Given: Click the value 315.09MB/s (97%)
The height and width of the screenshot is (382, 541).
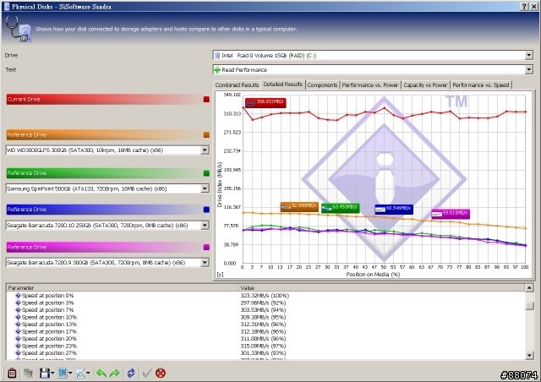Looking at the screenshot, I should (x=263, y=347).
